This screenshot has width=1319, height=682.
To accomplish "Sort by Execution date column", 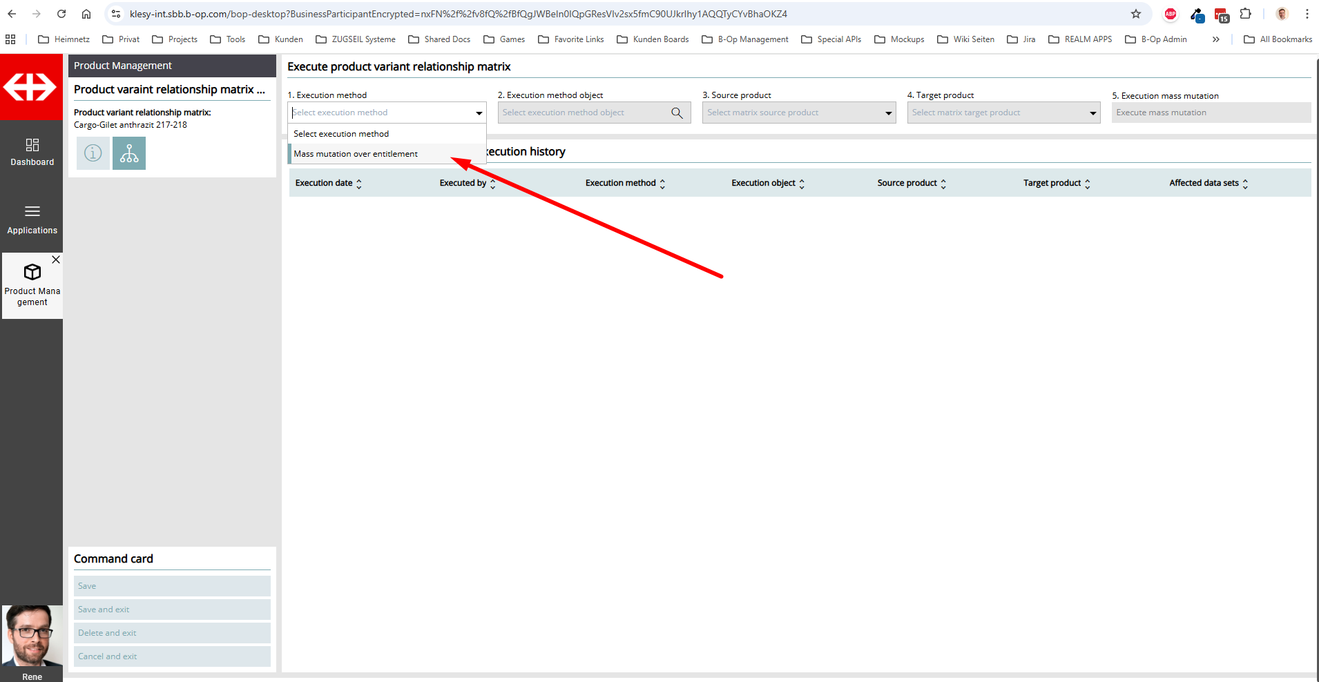I will coord(358,184).
